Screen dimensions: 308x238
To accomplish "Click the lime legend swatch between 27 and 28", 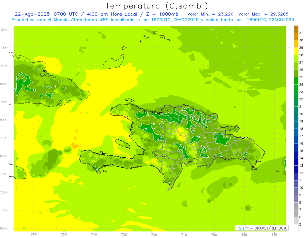I will [296, 59].
